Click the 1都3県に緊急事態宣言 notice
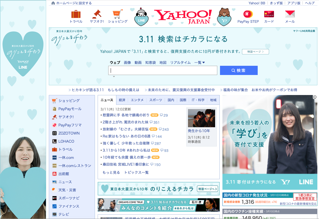 tap(305, 197)
